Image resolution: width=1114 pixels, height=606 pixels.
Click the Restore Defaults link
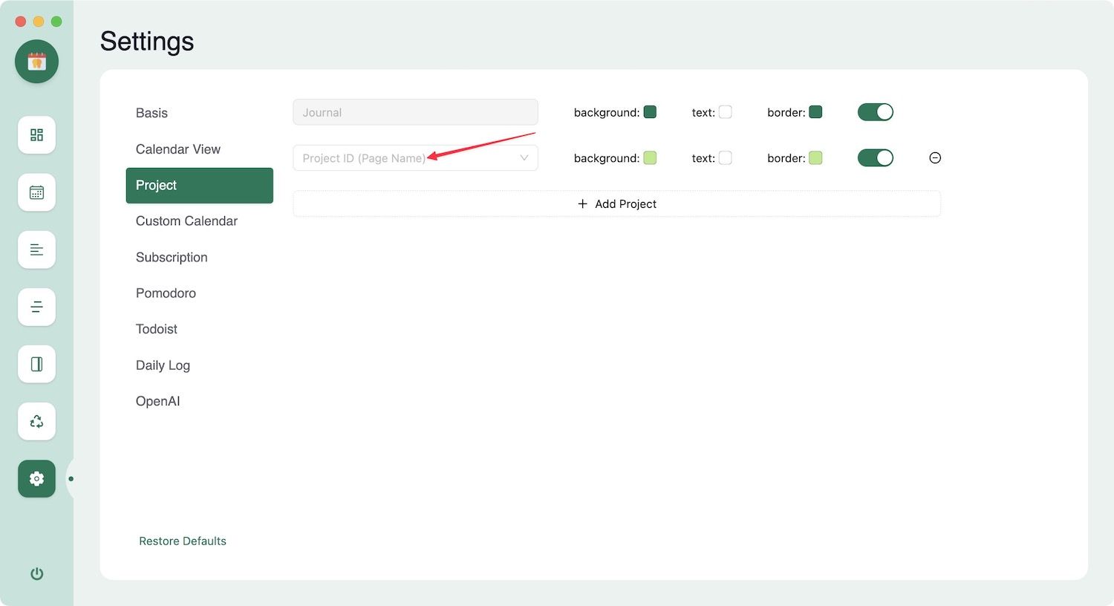coord(183,541)
